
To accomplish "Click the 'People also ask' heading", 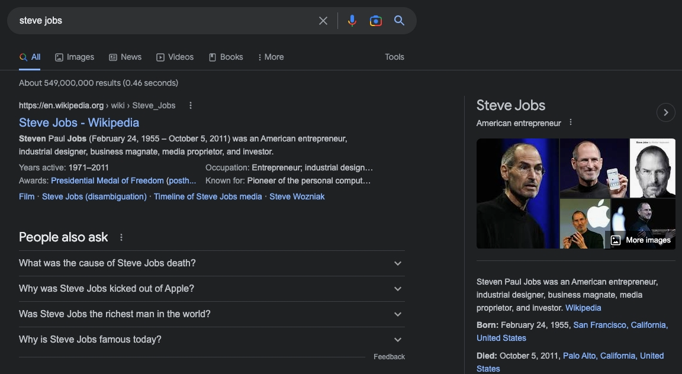I will [x=63, y=237].
